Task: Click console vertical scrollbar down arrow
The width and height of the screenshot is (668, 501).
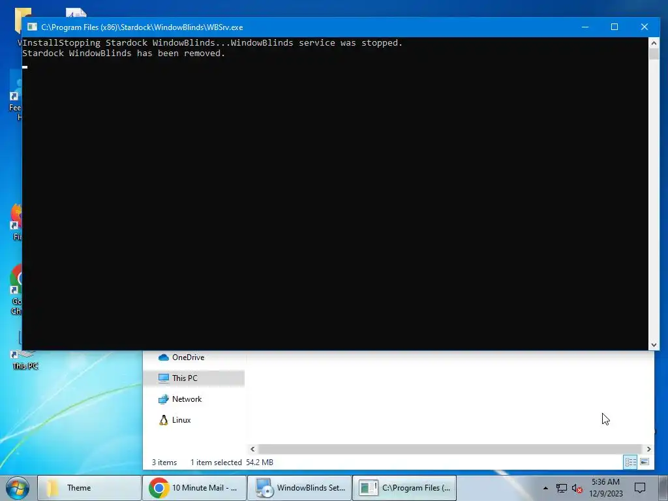Action: click(x=654, y=345)
